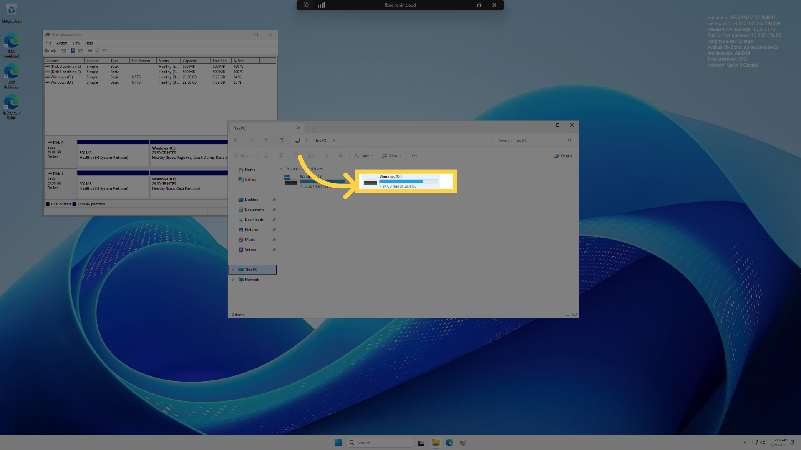
Task: Open File Explorer from the taskbar
Action: tap(436, 442)
